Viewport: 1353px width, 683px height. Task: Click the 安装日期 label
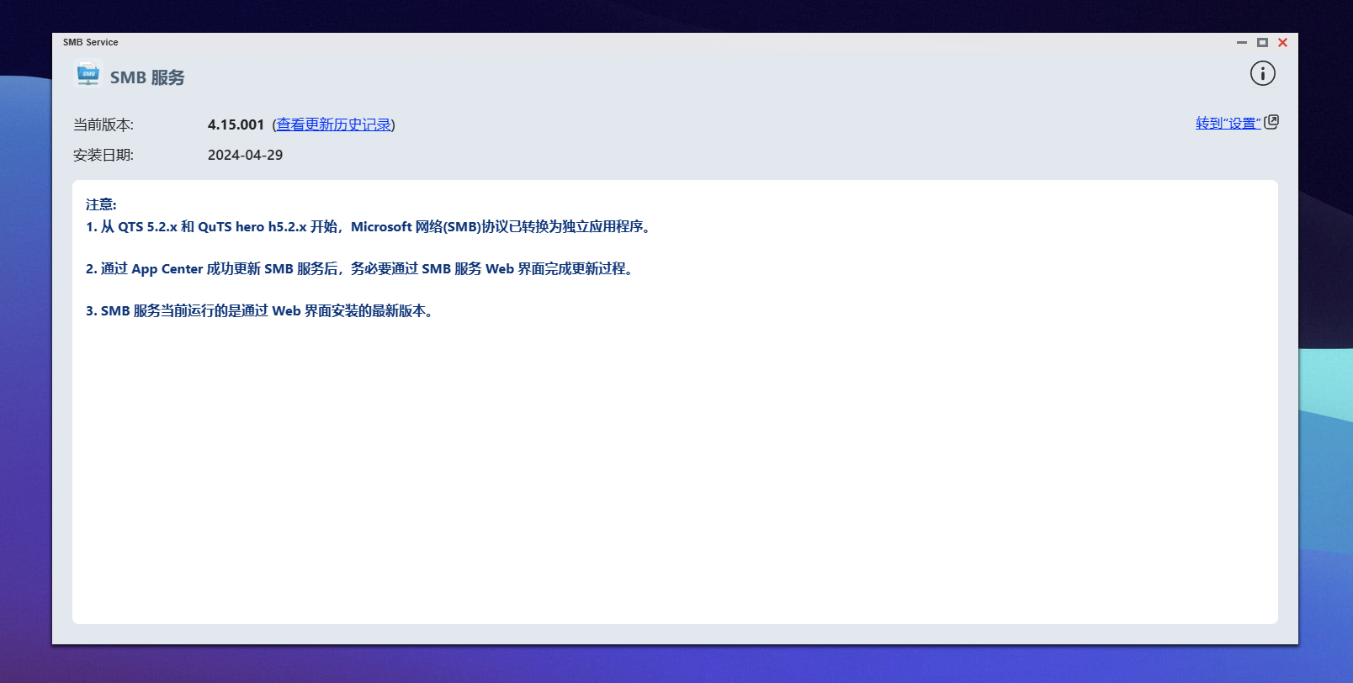(x=103, y=155)
